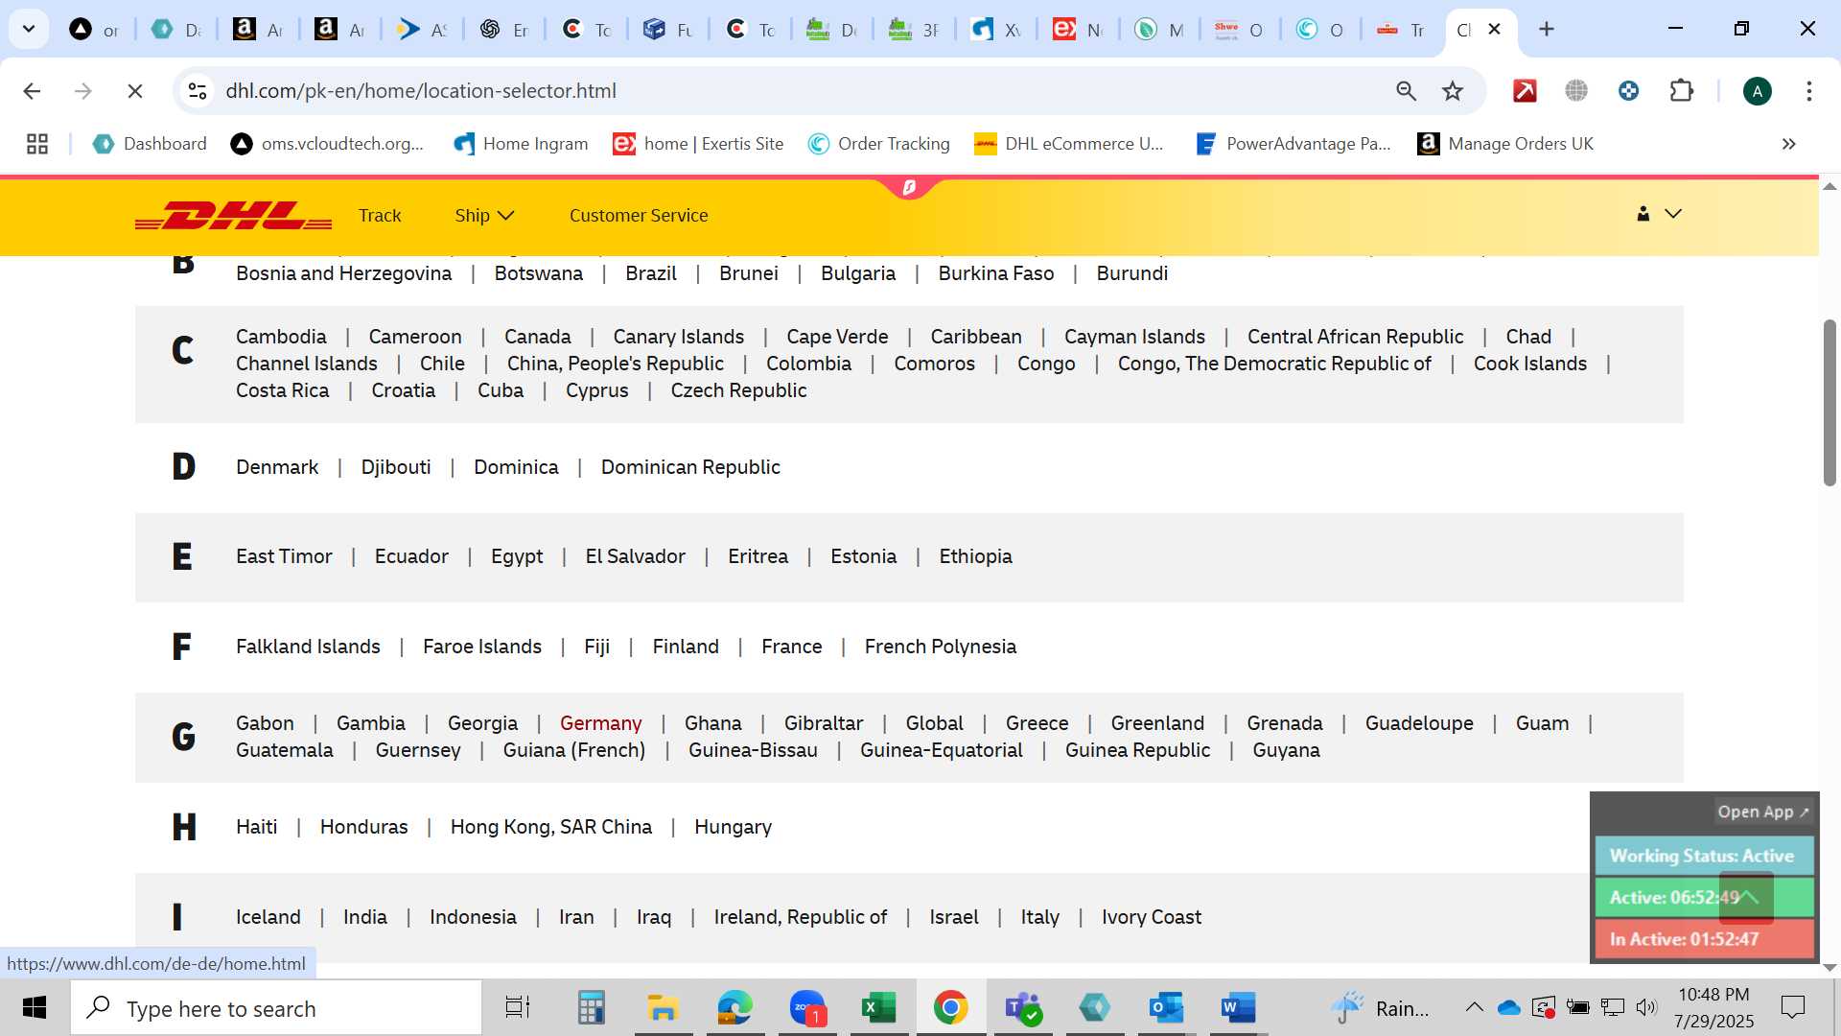1841x1036 pixels.
Task: Select Egypt in the E row
Action: (x=517, y=556)
